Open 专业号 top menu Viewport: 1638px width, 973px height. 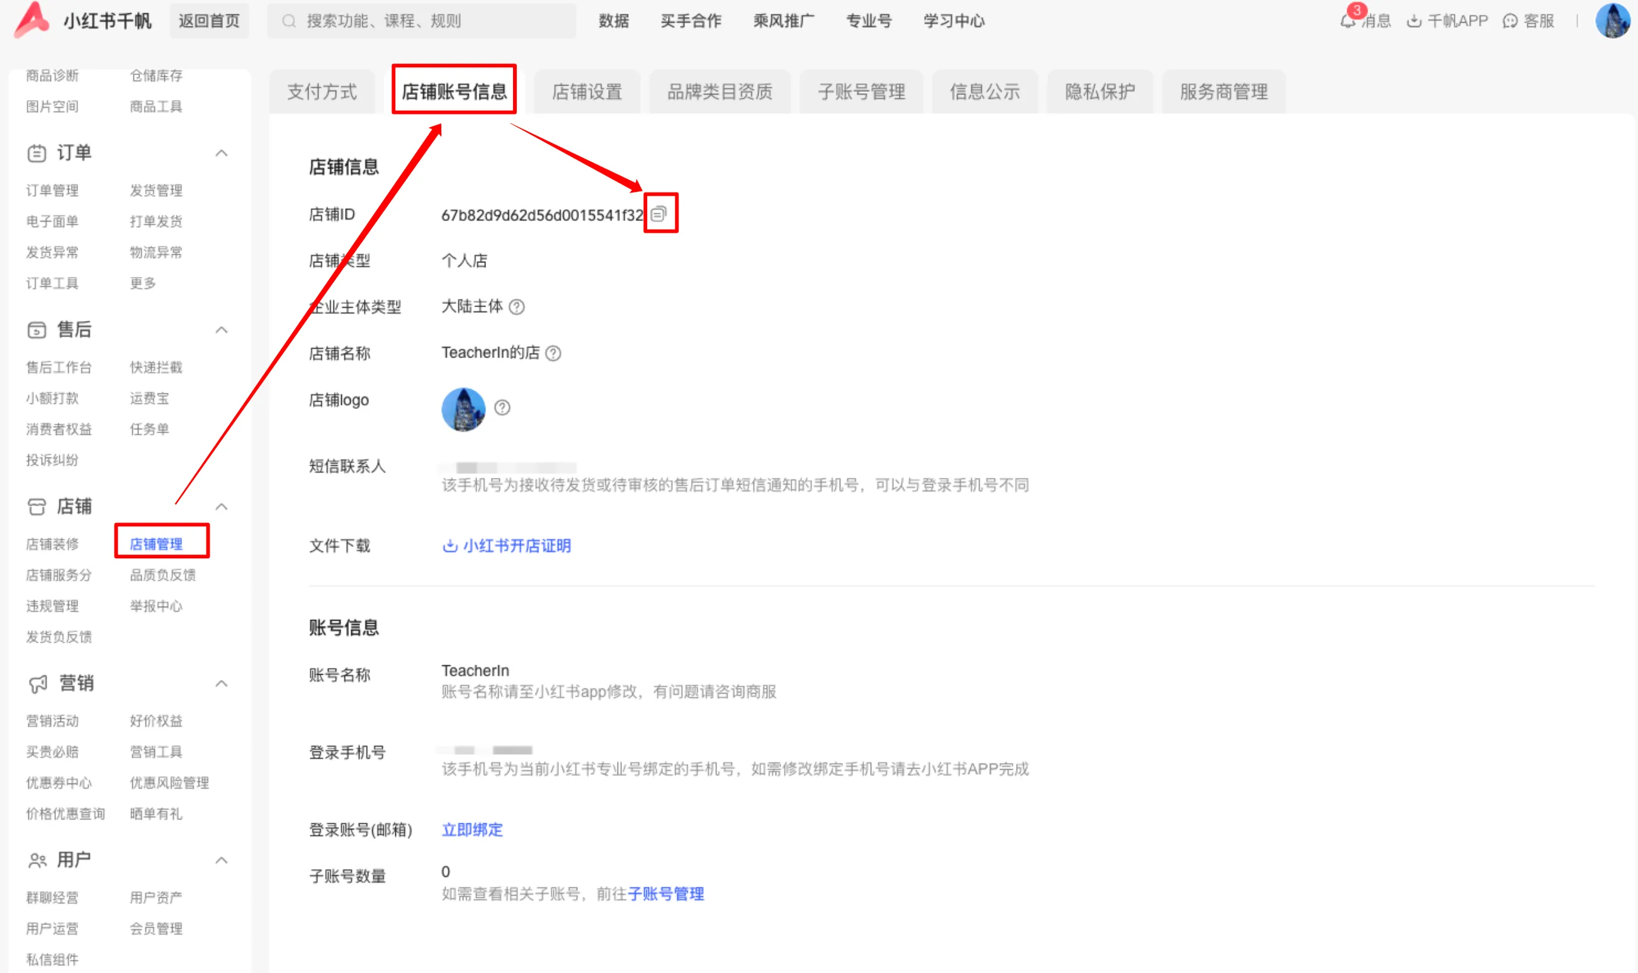pyautogui.click(x=869, y=21)
